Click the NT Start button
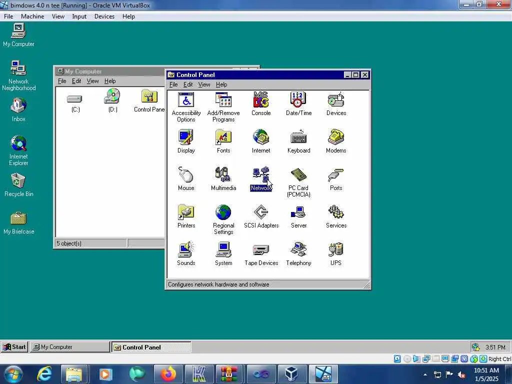512x384 pixels. (14, 347)
